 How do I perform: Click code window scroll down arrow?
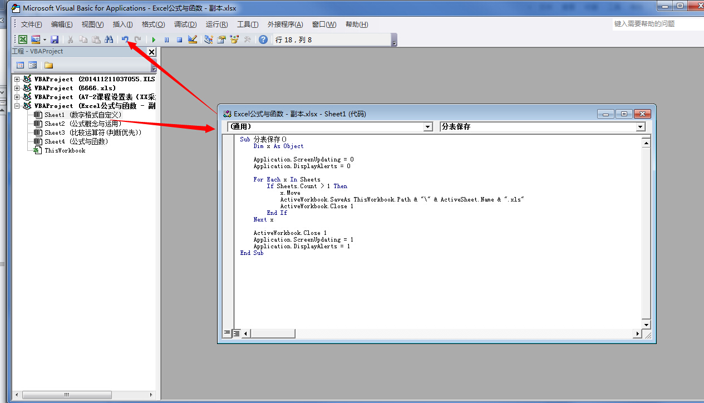(x=646, y=325)
